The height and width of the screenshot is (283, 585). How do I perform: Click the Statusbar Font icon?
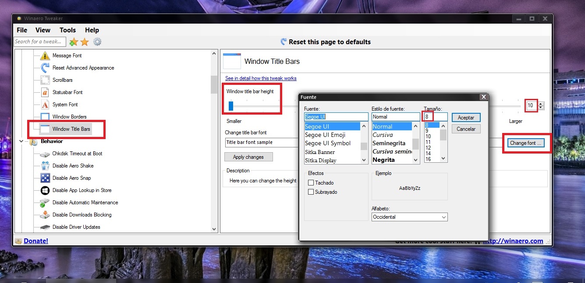(x=45, y=92)
